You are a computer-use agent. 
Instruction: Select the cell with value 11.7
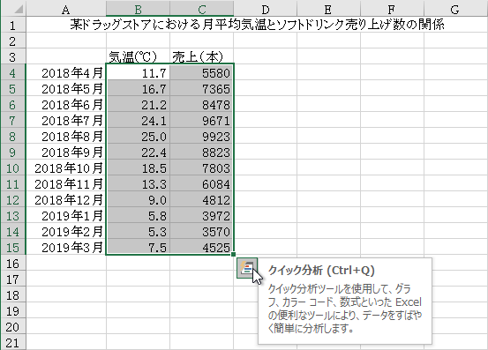click(138, 73)
